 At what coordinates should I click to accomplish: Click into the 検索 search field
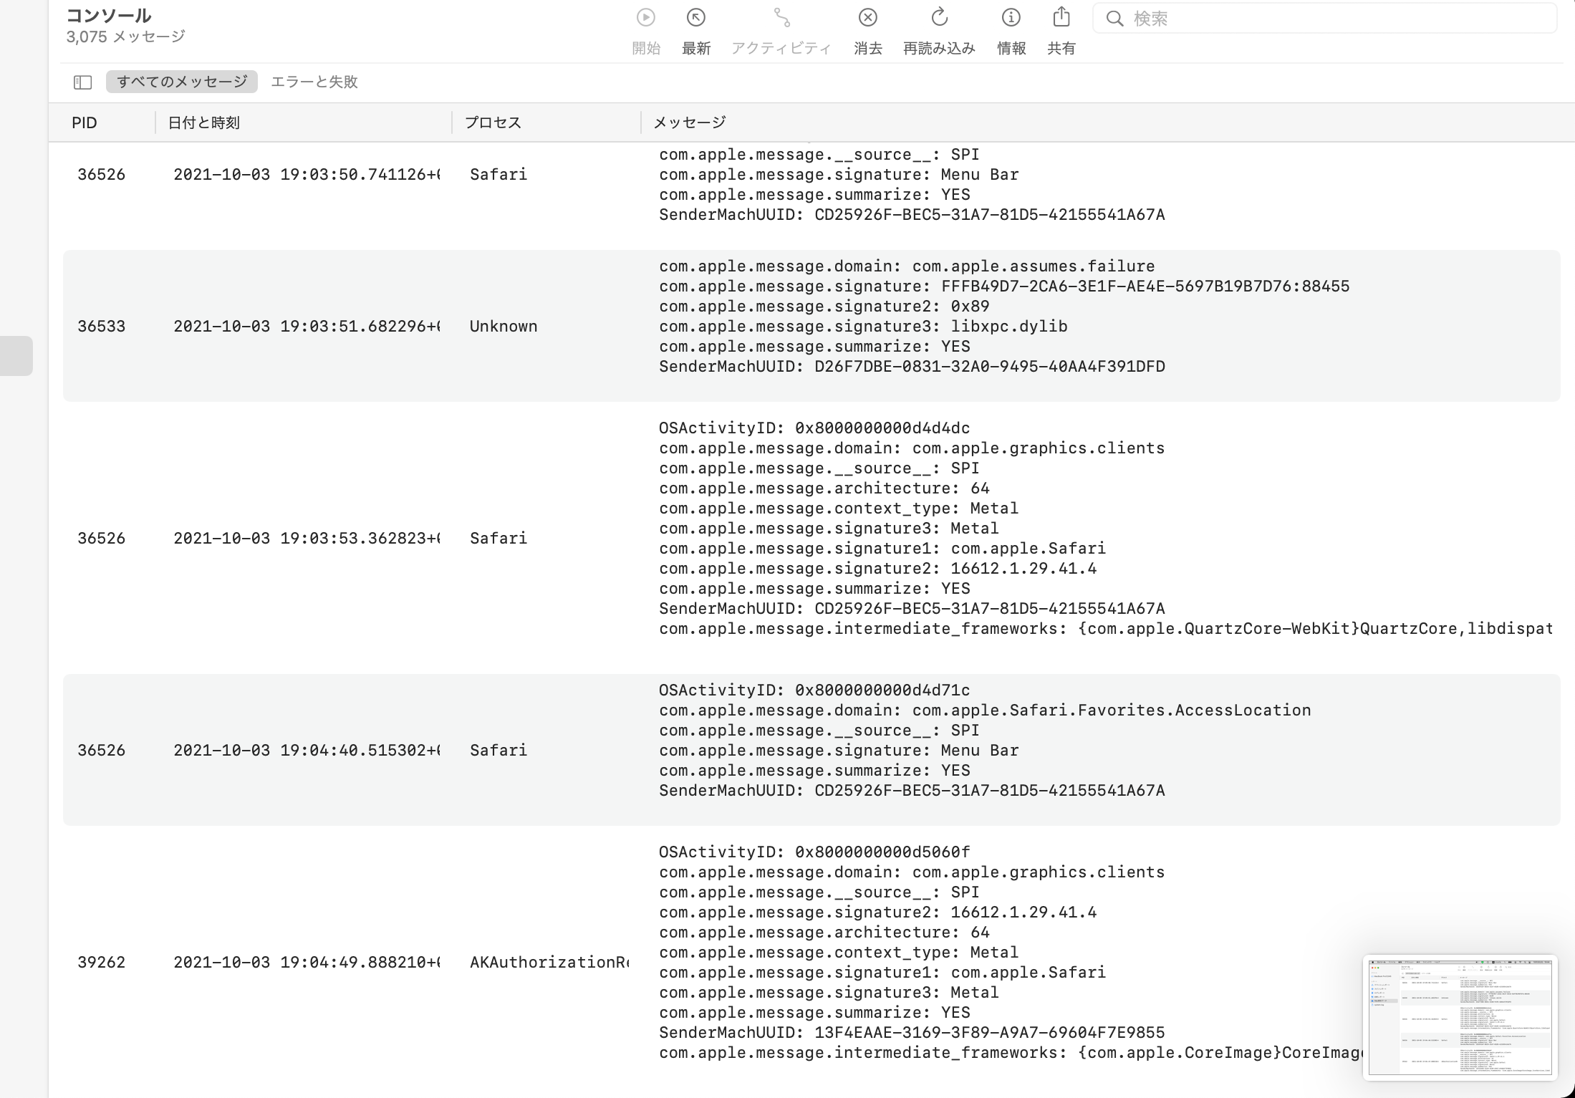(x=1332, y=19)
